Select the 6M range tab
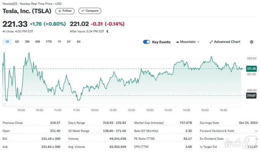Viewport: 260px width, 152px height. point(37,42)
